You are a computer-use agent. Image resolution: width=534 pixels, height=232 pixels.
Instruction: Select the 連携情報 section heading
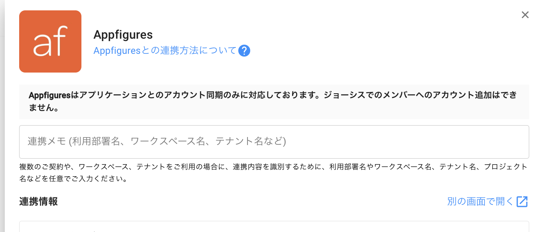38,202
